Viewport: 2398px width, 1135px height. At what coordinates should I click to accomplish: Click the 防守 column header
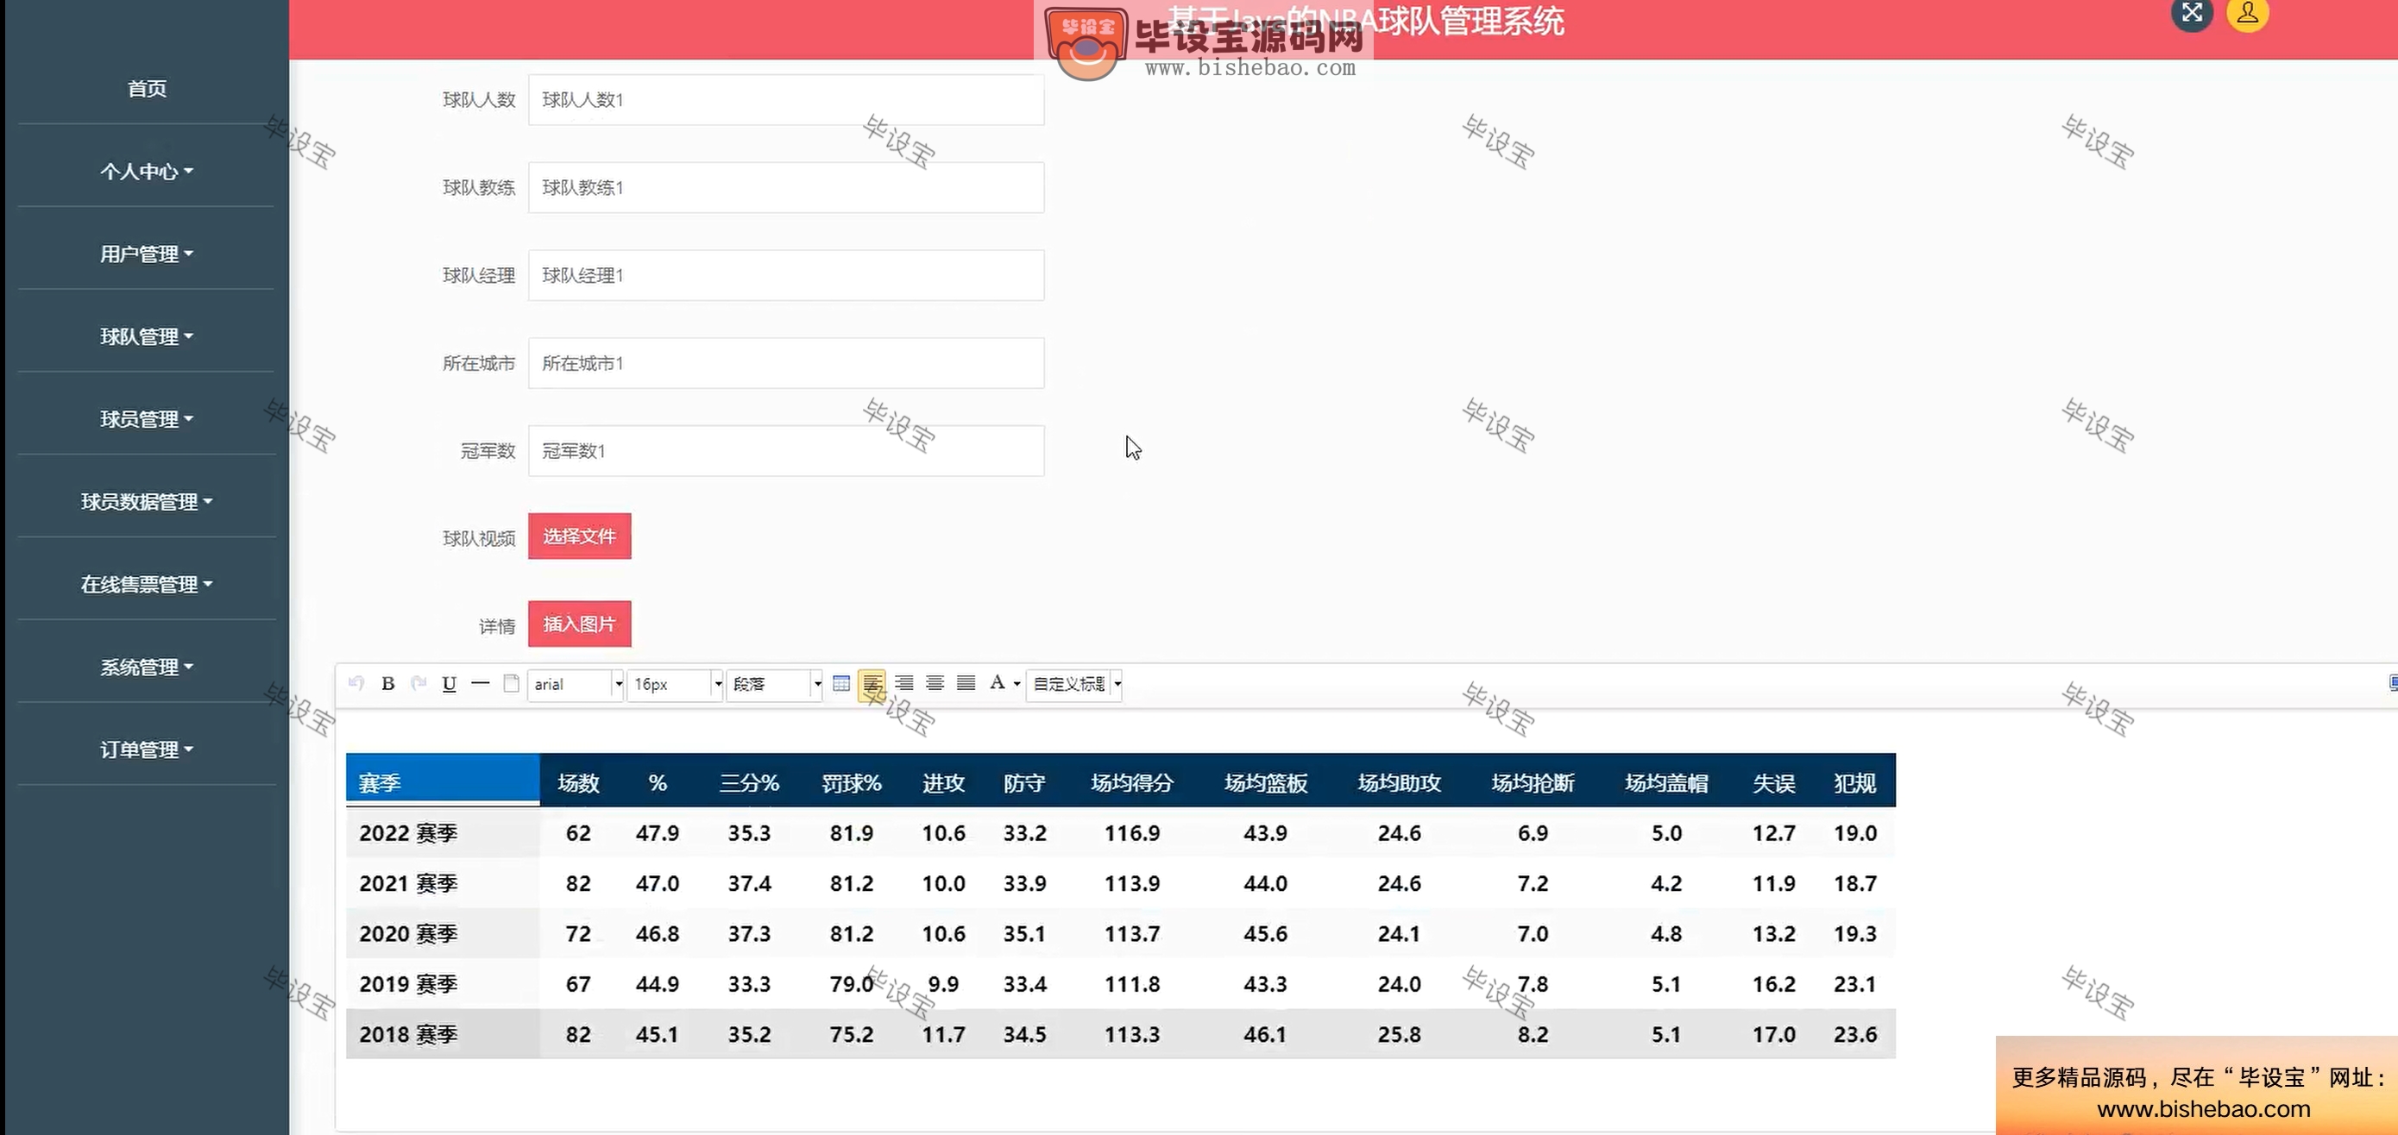click(x=1024, y=783)
